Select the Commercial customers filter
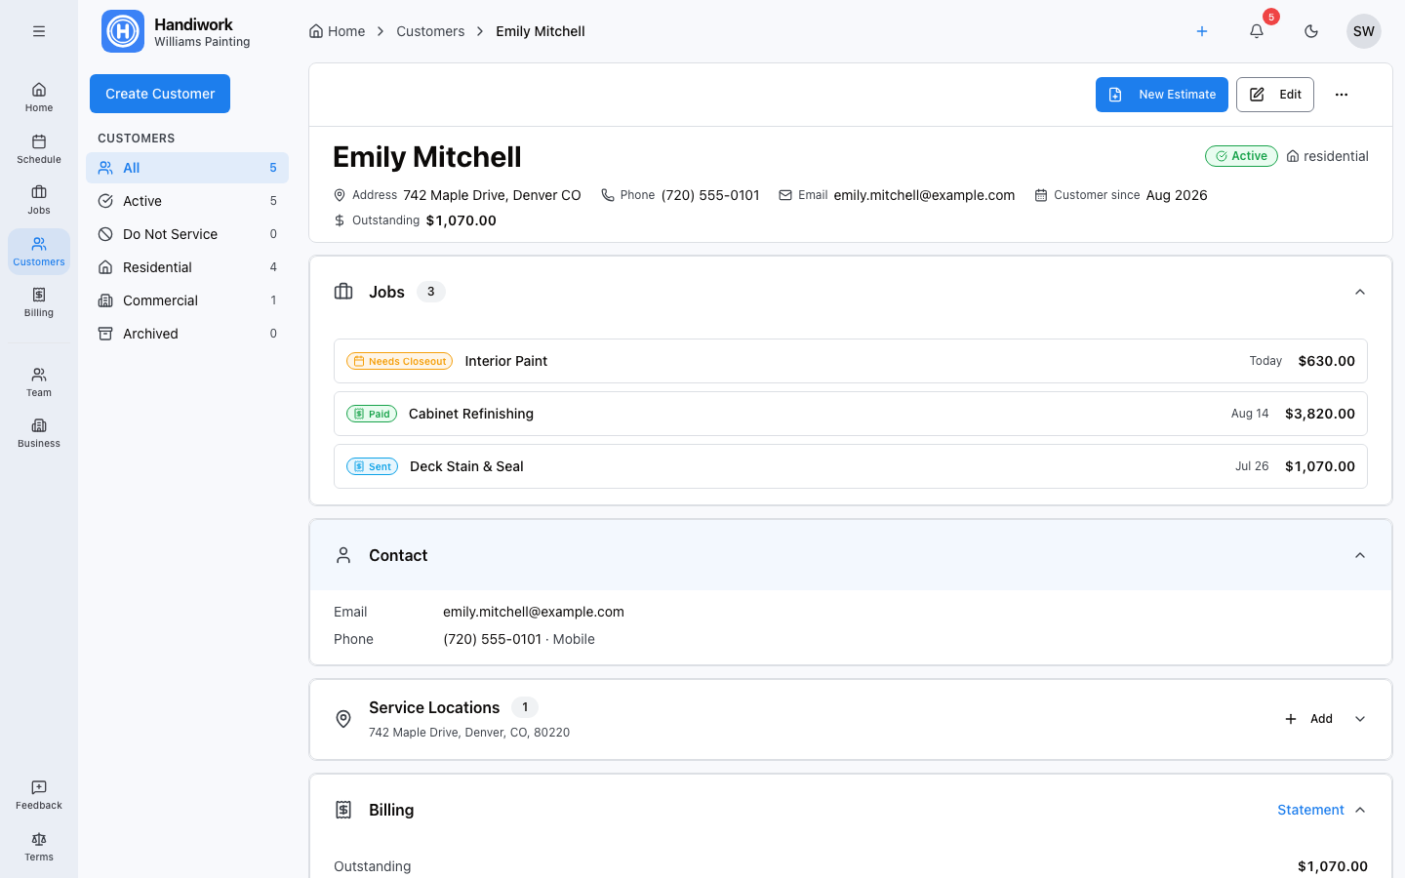 187,300
